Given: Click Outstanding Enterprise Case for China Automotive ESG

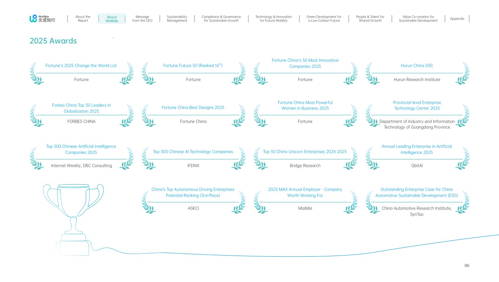Looking at the screenshot, I should [x=417, y=193].
